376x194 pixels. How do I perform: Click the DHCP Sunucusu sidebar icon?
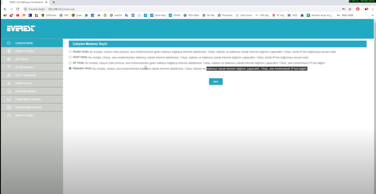(x=9, y=75)
